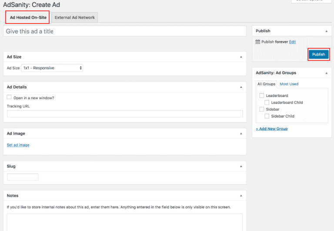Select the All Groups tab
This screenshot has height=231, width=334.
[x=266, y=84]
